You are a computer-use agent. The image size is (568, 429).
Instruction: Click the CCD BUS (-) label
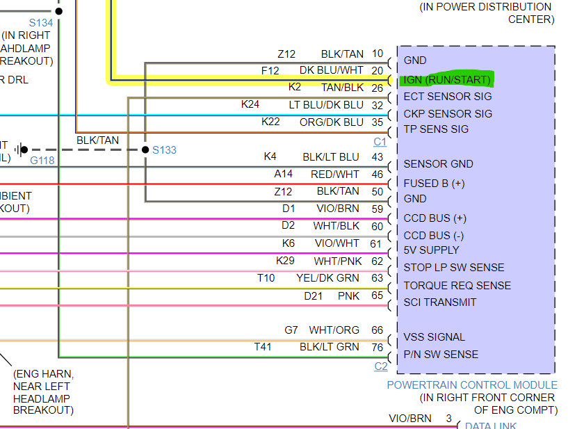tap(434, 236)
